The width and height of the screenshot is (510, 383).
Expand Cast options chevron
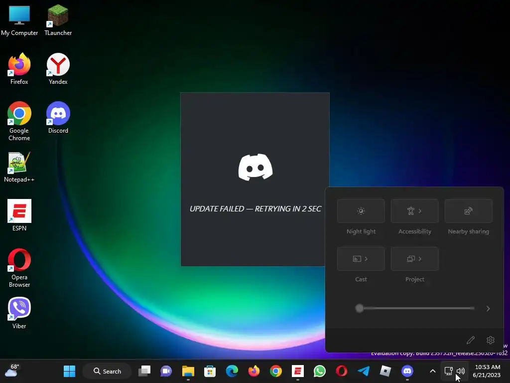(366, 259)
